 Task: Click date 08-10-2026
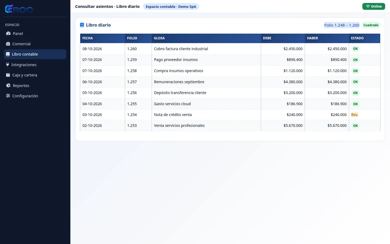click(x=92, y=49)
